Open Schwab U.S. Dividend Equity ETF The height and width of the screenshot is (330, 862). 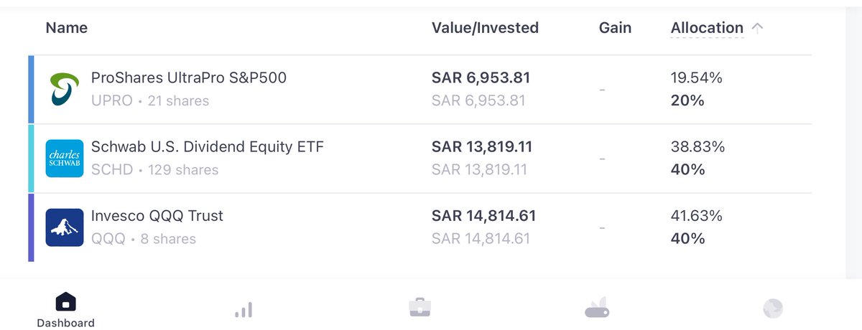207,147
